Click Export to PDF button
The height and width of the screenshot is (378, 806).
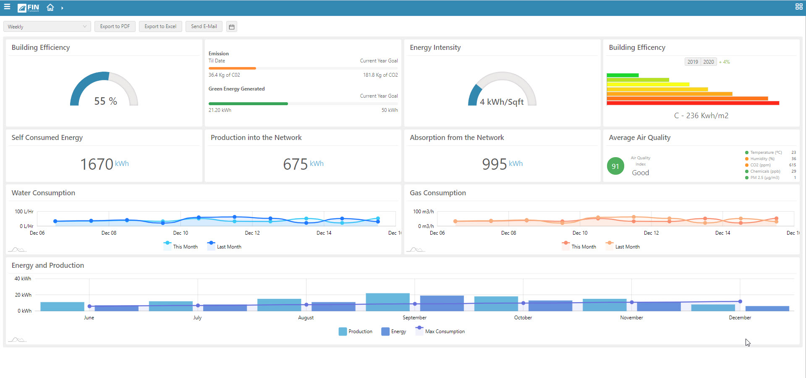pyautogui.click(x=115, y=26)
